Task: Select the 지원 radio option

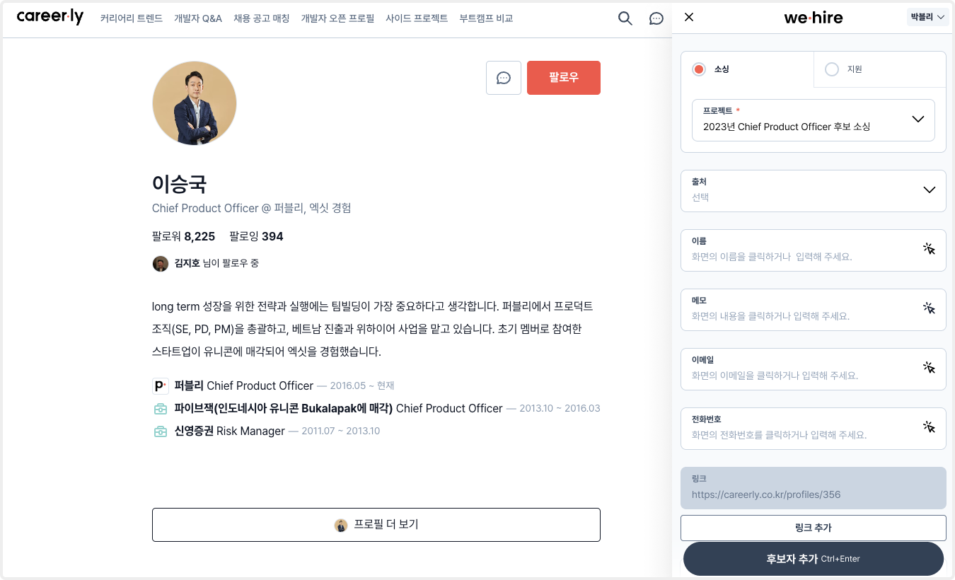Action: point(832,69)
